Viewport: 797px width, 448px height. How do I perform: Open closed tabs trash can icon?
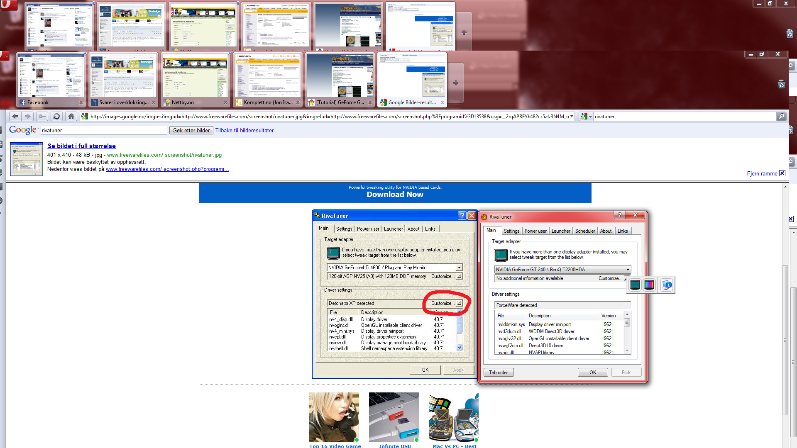[781, 84]
